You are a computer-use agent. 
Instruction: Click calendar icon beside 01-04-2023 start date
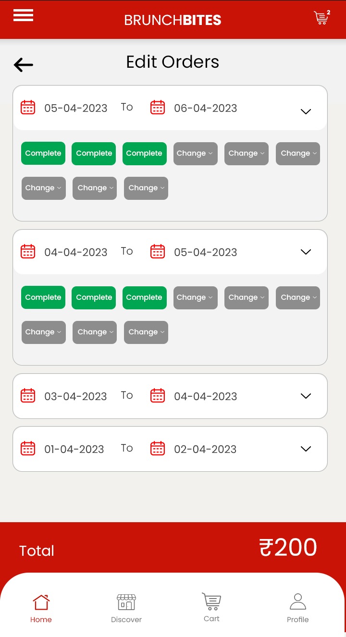[28, 448]
